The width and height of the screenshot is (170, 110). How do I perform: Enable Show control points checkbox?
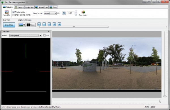pyautogui.click(x=14, y=15)
